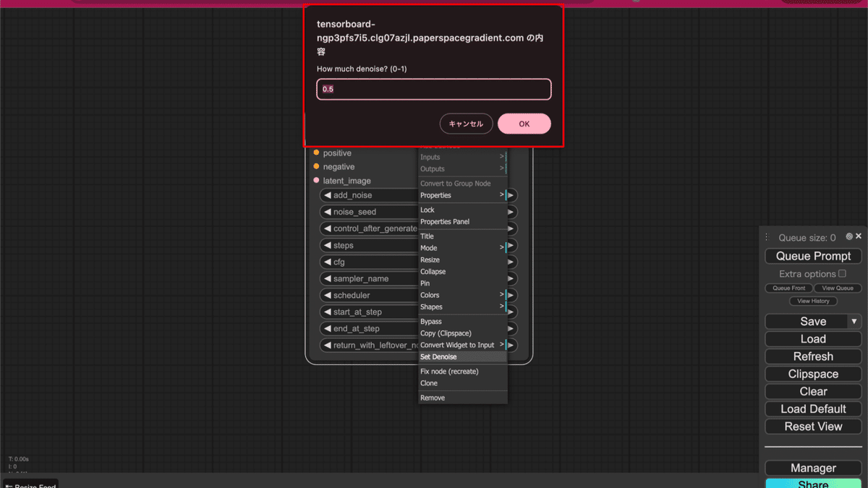The height and width of the screenshot is (488, 868).
Task: Click left arrow on scheduler widget
Action: 327,295
